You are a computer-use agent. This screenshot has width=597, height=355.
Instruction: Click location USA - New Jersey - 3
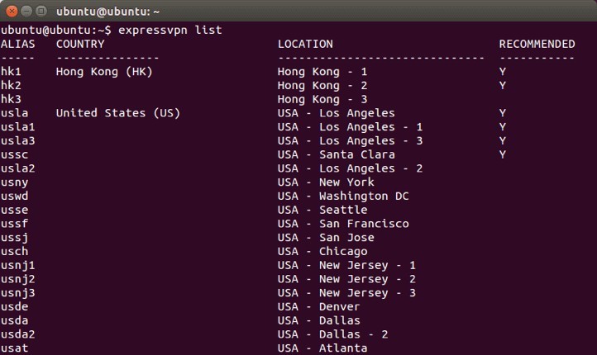click(346, 293)
